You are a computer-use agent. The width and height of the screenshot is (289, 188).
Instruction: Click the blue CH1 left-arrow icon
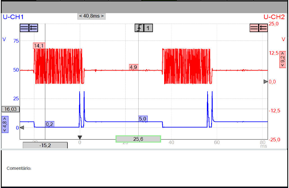coord(33,28)
